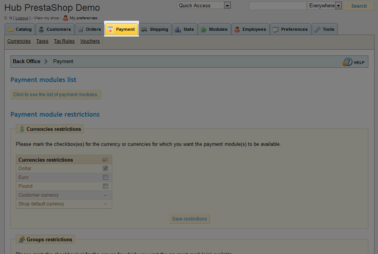Click the Orders tab icon
The width and height of the screenshot is (378, 254).
[x=81, y=30]
